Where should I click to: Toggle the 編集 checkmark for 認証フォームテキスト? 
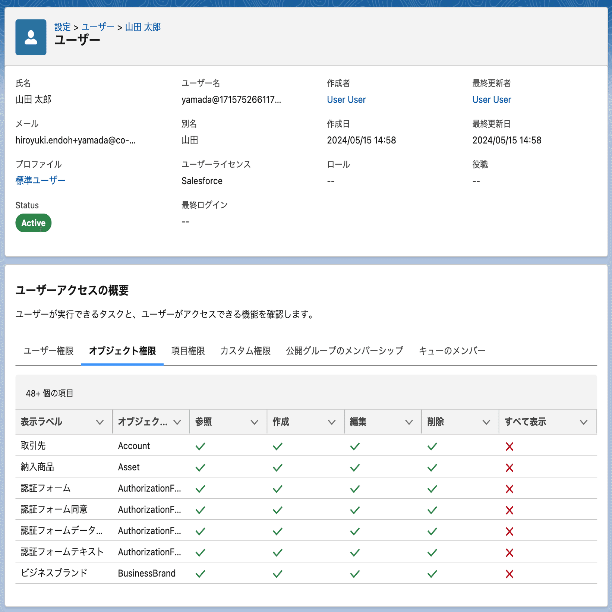(355, 552)
